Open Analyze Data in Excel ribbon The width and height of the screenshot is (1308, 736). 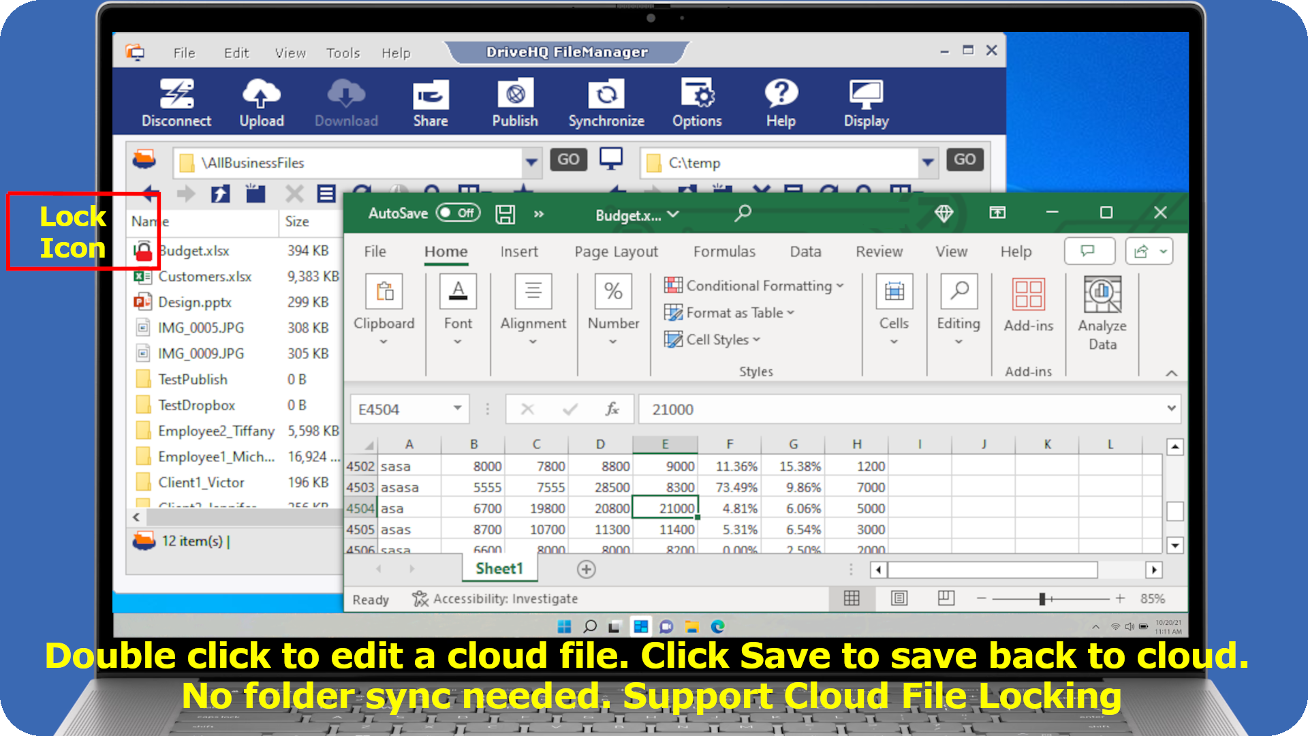coord(1102,295)
